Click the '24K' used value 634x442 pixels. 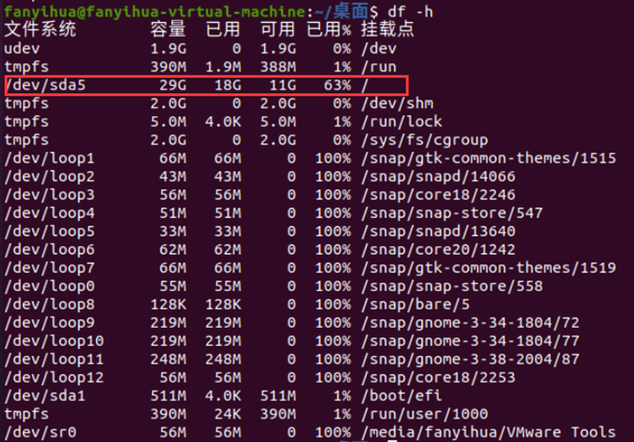point(228,414)
